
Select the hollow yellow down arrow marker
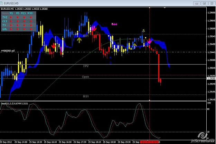[143, 30]
